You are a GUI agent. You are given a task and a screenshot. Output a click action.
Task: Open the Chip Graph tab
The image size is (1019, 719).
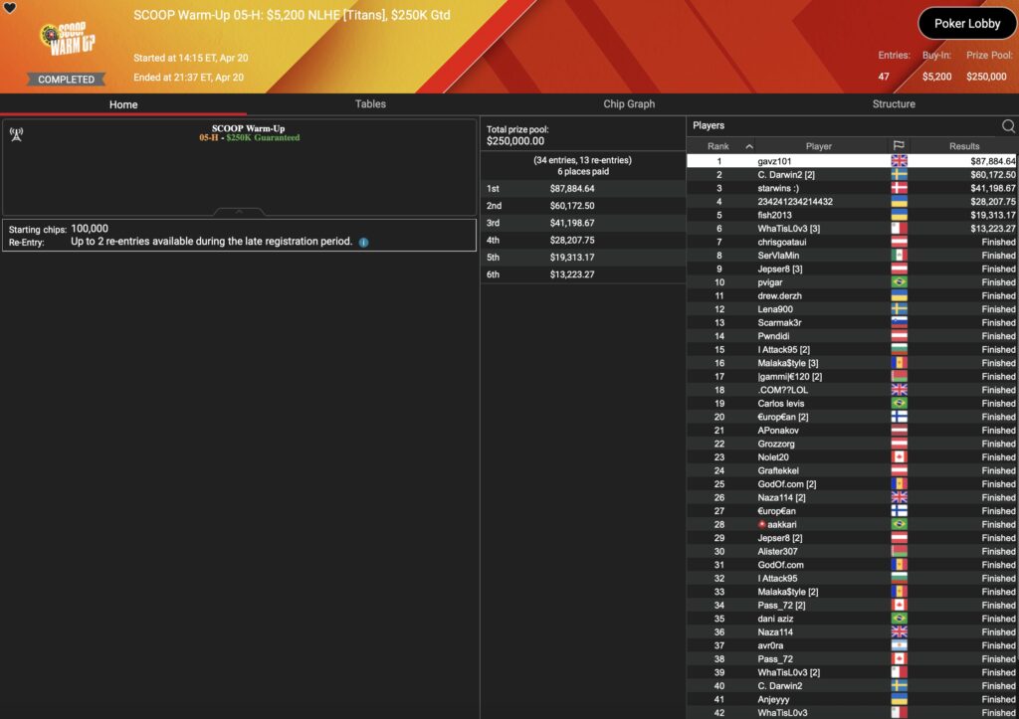click(x=629, y=103)
